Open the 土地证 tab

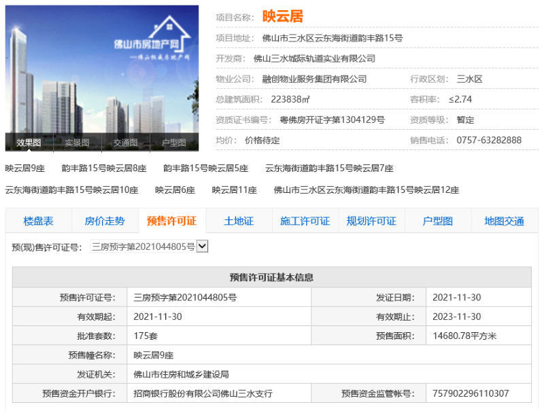point(238,221)
